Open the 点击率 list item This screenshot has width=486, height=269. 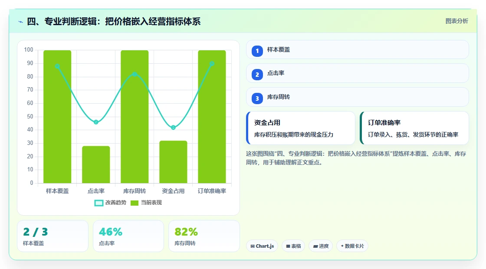358,73
